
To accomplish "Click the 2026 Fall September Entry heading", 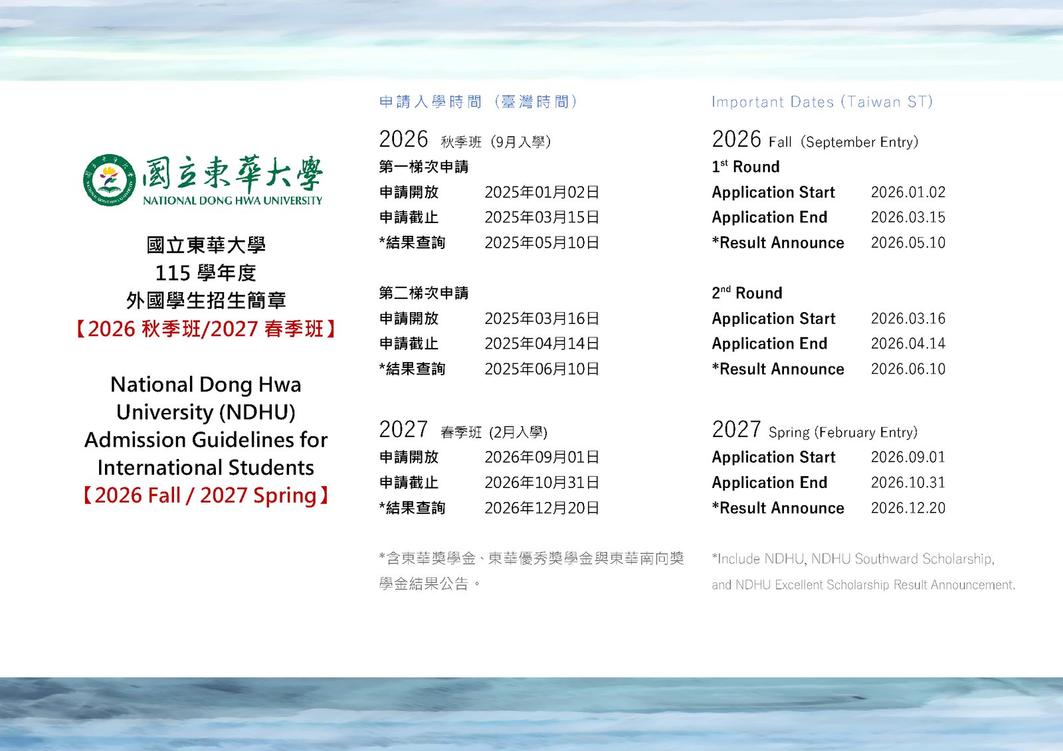I will click(814, 141).
